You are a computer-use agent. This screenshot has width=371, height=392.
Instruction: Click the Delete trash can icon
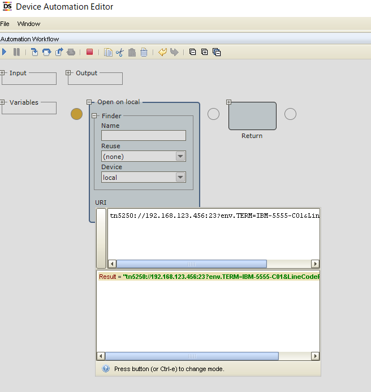click(144, 52)
